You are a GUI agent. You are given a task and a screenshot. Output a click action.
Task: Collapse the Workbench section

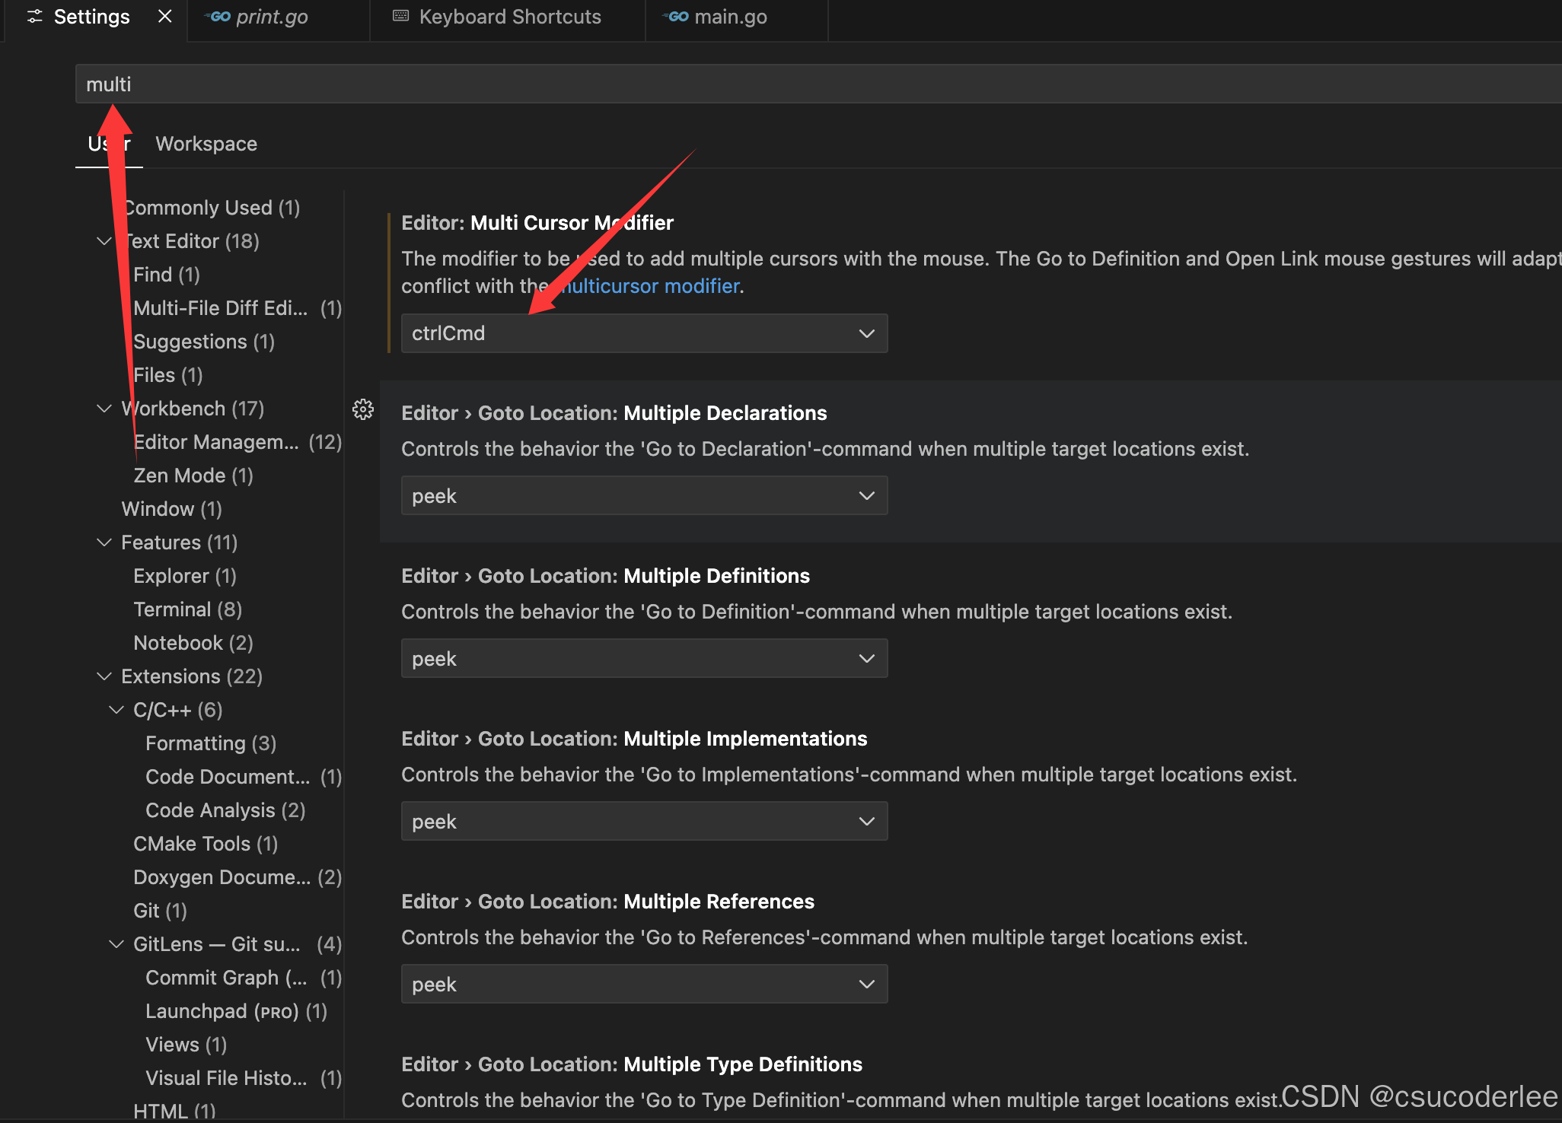click(104, 409)
